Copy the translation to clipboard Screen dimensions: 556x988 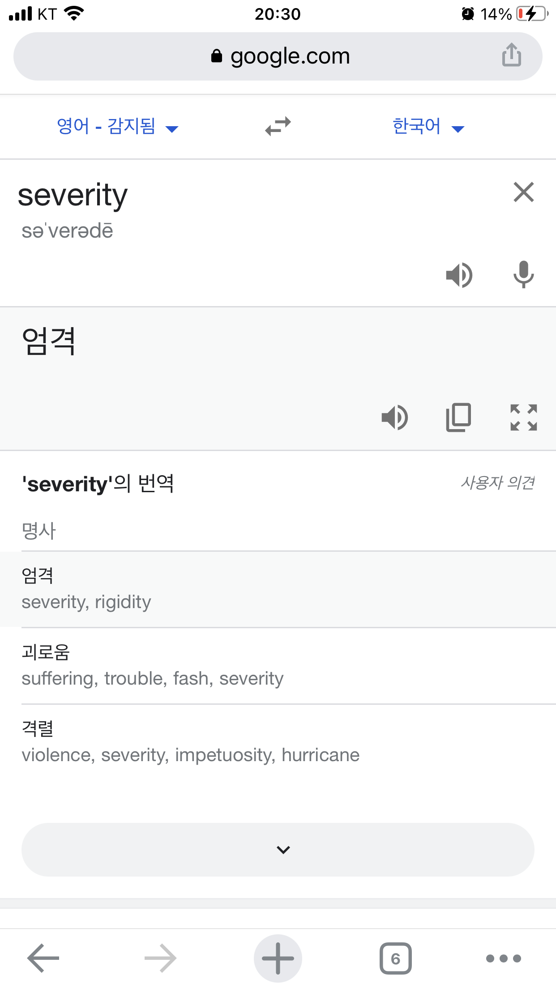(x=458, y=417)
